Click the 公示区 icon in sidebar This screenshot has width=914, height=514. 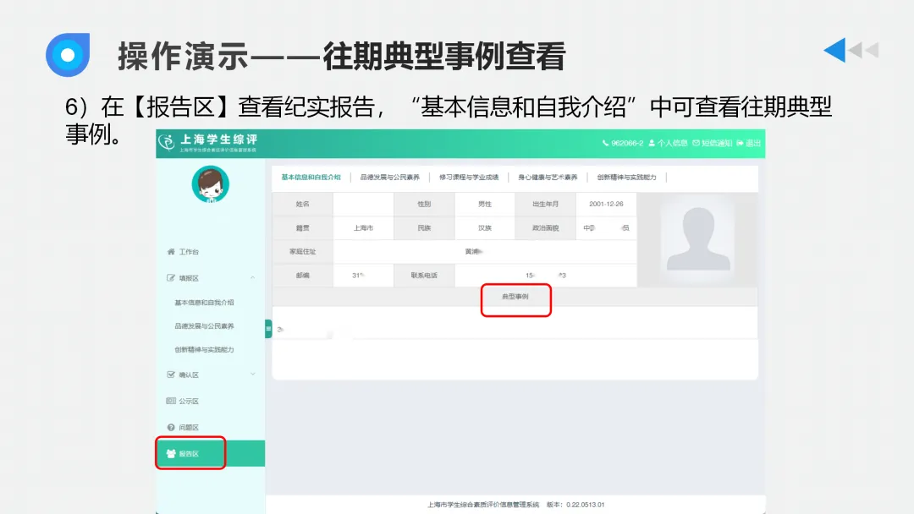point(170,401)
